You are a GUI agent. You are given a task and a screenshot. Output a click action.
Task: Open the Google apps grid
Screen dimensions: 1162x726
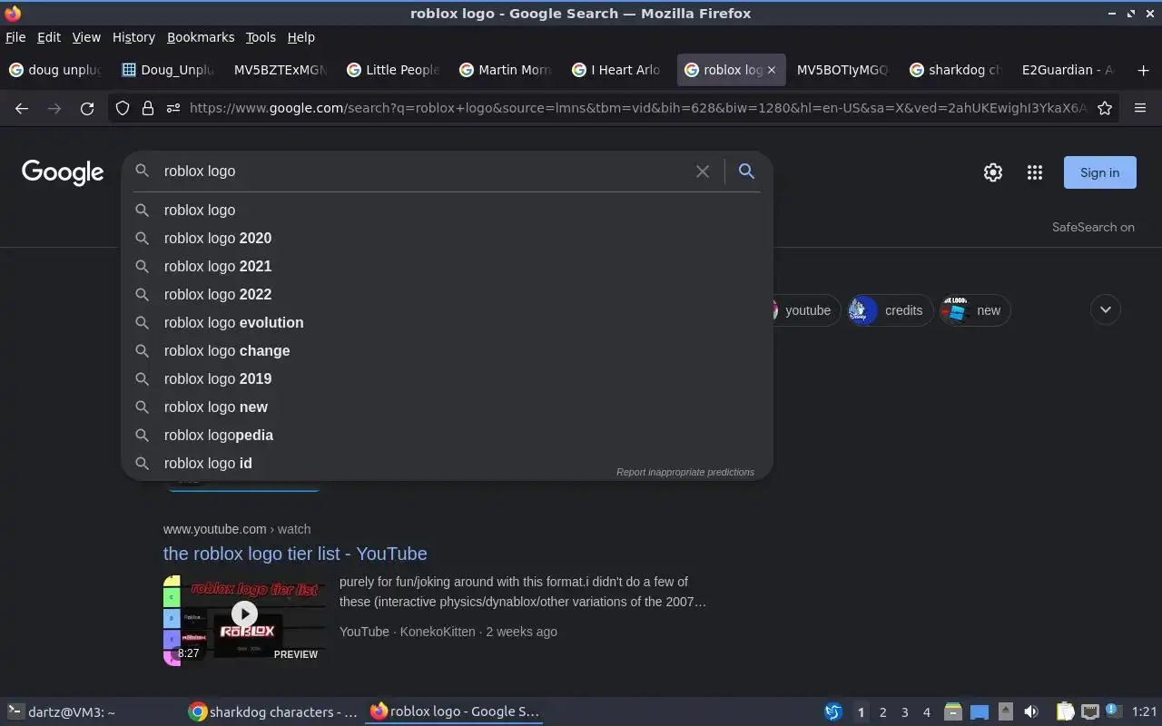pyautogui.click(x=1035, y=172)
